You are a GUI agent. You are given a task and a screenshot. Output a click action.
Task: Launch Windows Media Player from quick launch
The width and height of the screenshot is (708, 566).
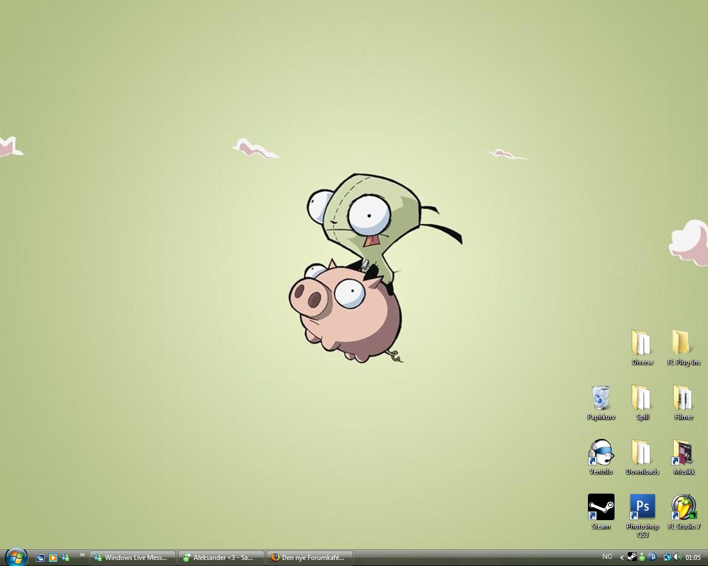[x=53, y=558]
